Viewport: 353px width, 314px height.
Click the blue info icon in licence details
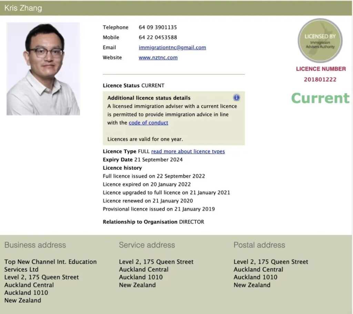click(x=236, y=97)
